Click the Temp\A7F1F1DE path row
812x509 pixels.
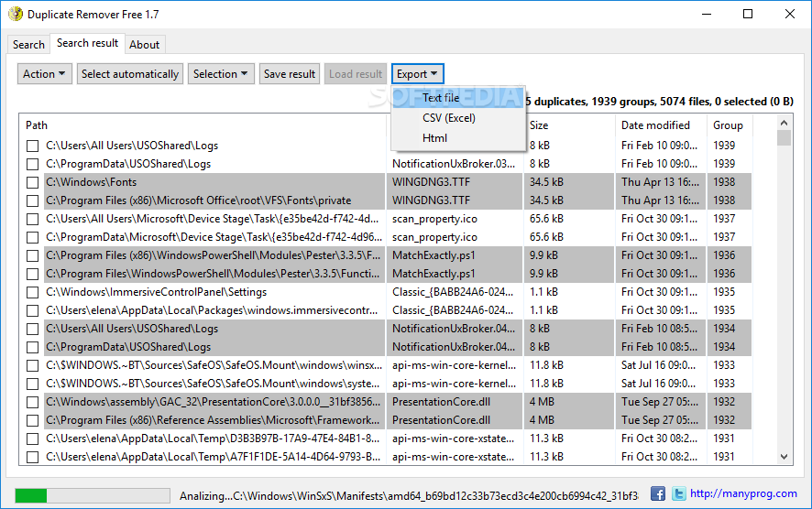point(213,457)
